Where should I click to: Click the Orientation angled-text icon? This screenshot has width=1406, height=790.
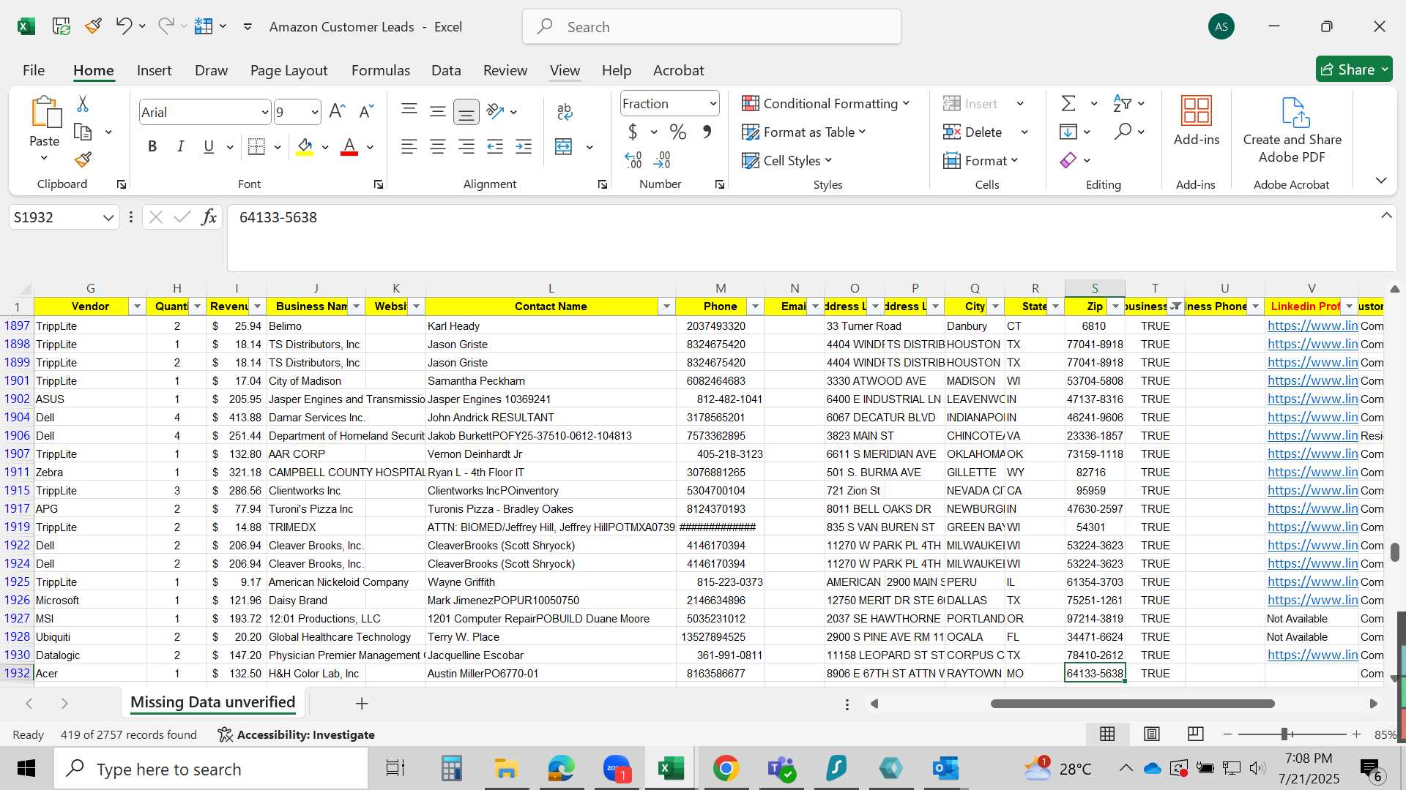click(496, 111)
